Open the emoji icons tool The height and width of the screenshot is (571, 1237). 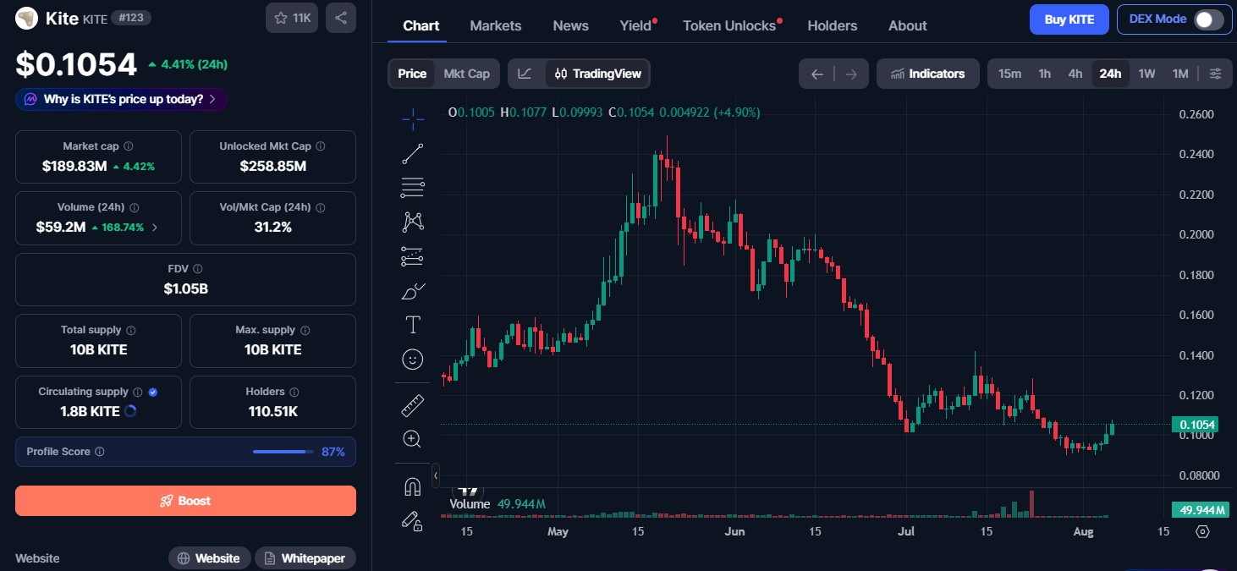click(413, 360)
